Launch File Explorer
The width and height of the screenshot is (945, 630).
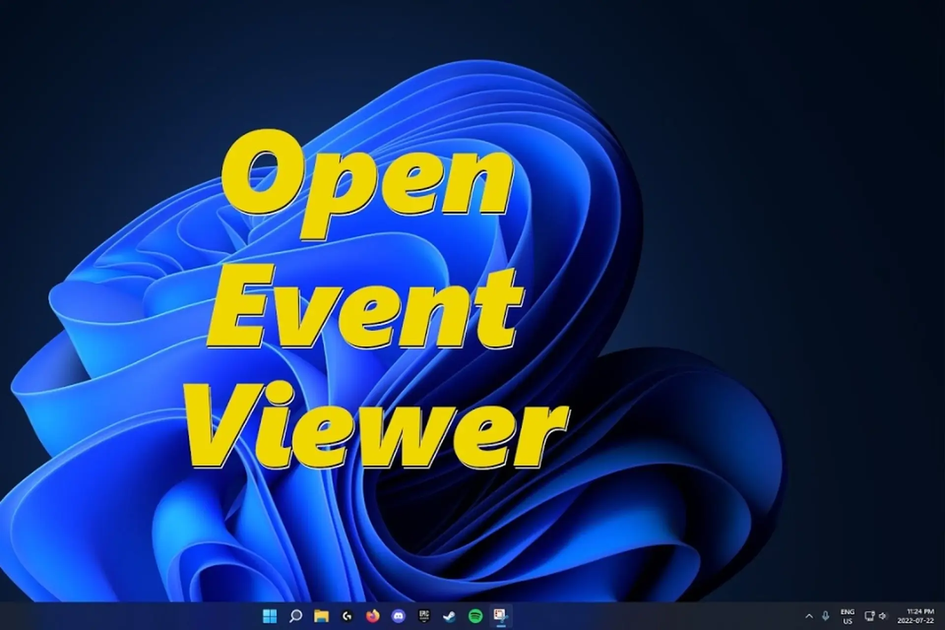(321, 617)
